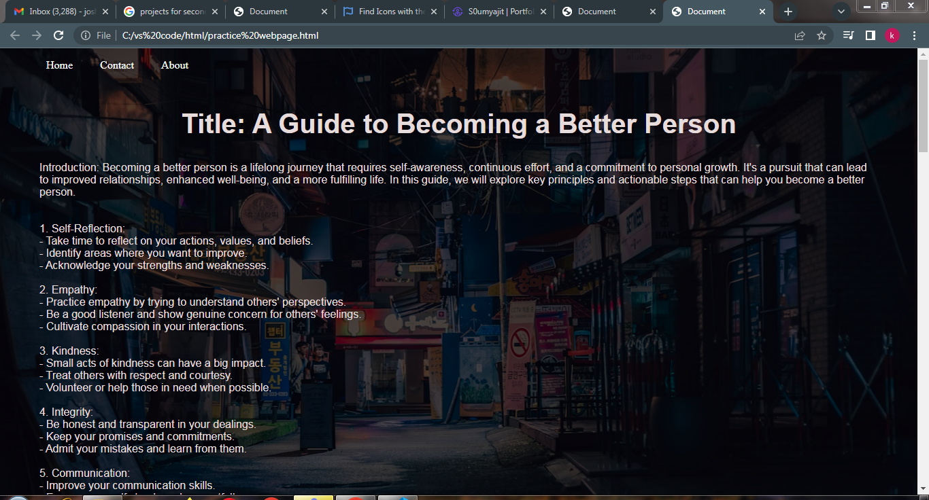Click the browser back arrow

[15, 35]
